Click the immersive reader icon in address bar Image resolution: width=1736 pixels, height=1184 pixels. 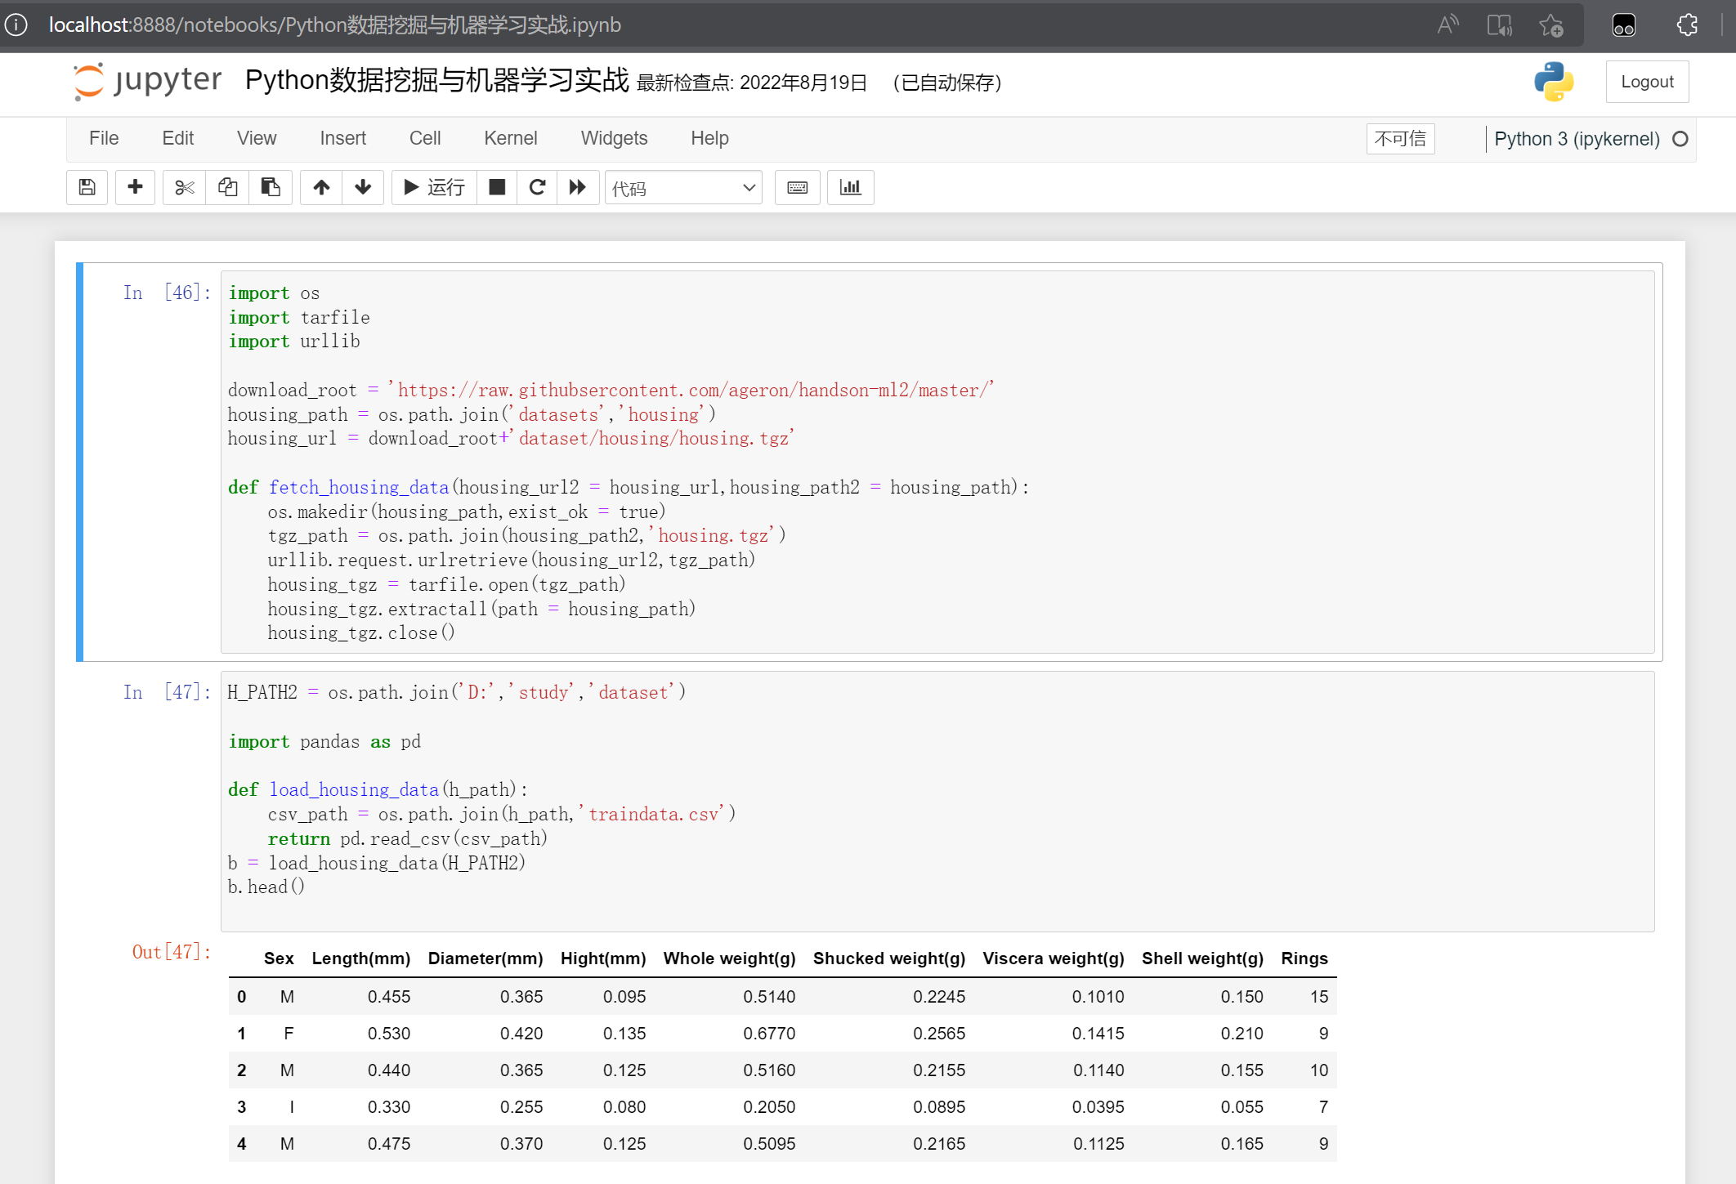pyautogui.click(x=1499, y=25)
